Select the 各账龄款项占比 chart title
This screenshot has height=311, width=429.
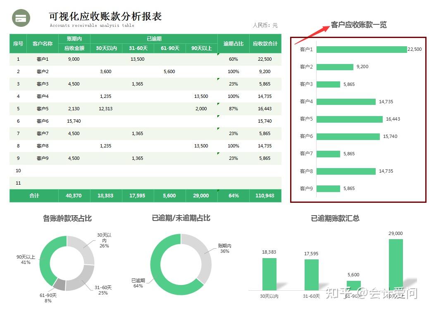tap(67, 218)
